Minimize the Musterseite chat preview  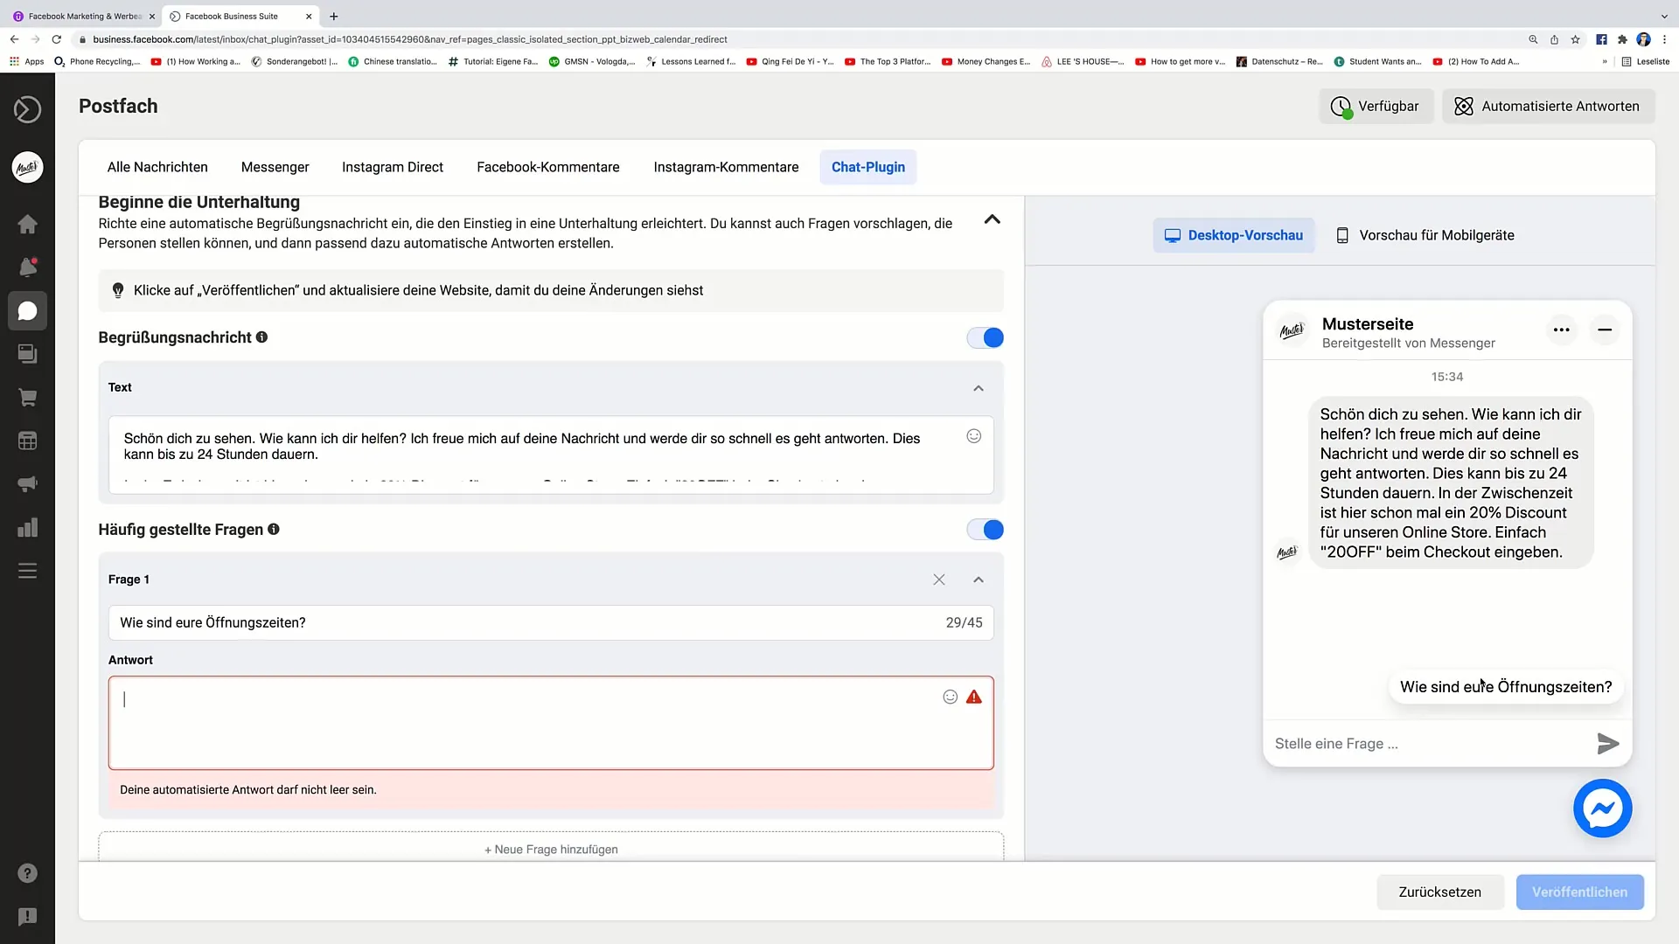click(x=1605, y=330)
